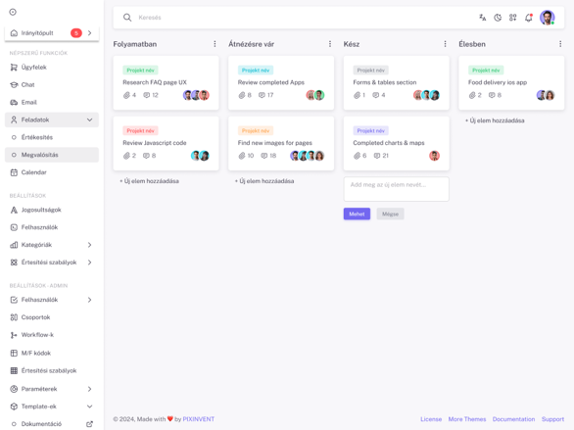
Task: Open the shortcuts grid icon
Action: (512, 18)
